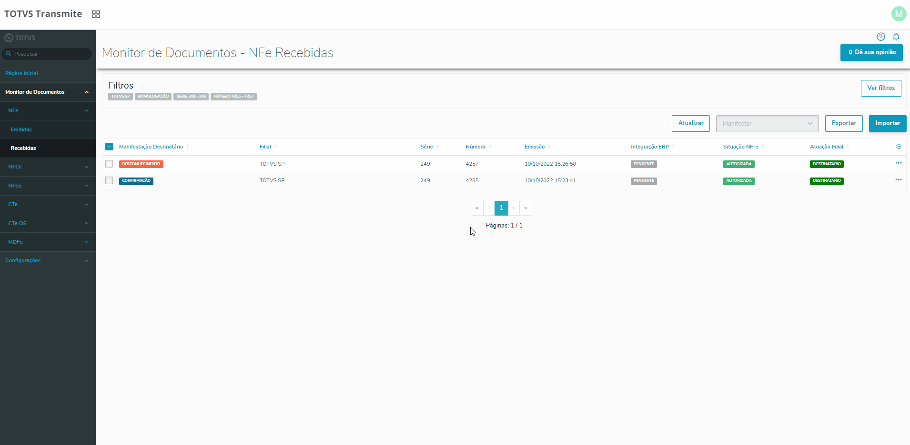Click the NÚMERO 4255 - 4257 filter tag
The width and height of the screenshot is (910, 445).
point(233,97)
